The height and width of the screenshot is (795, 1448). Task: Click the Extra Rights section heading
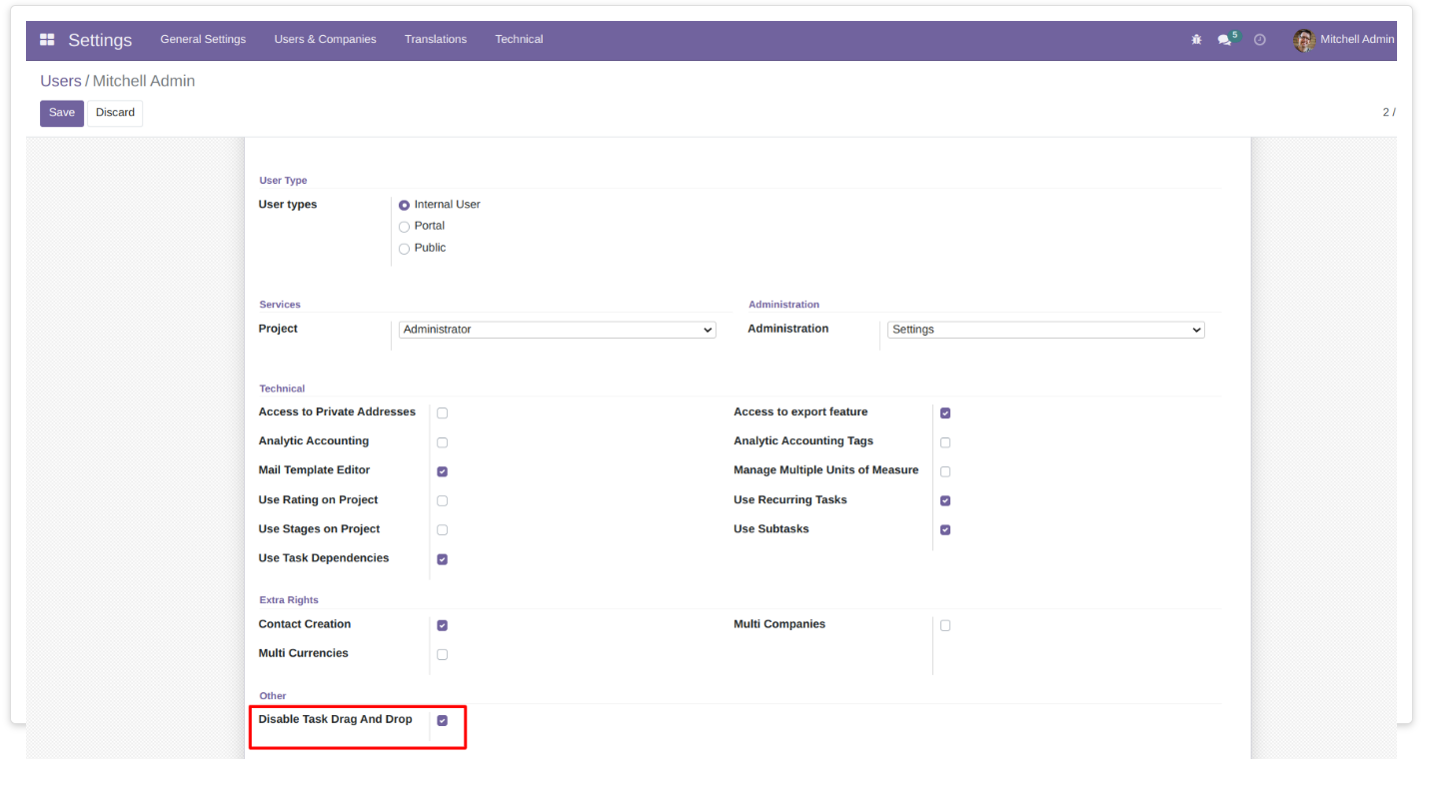289,600
